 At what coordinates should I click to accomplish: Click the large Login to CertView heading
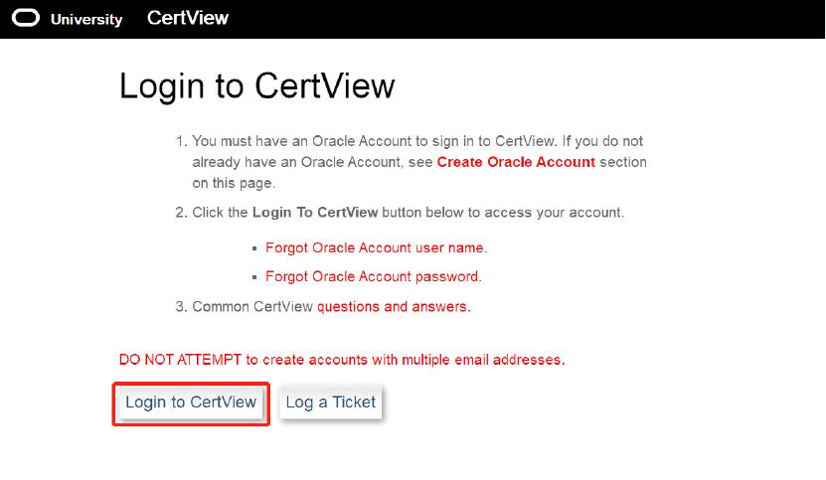click(256, 86)
